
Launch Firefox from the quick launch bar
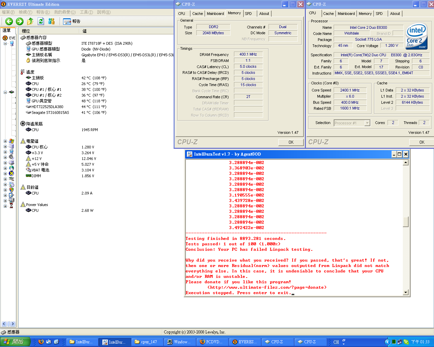click(41, 342)
